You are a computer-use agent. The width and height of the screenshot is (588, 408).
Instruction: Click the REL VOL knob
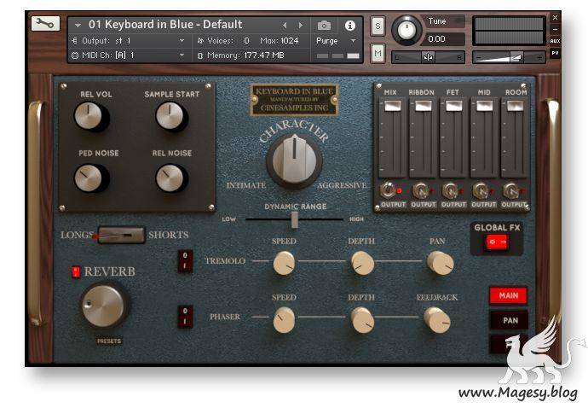[89, 116]
